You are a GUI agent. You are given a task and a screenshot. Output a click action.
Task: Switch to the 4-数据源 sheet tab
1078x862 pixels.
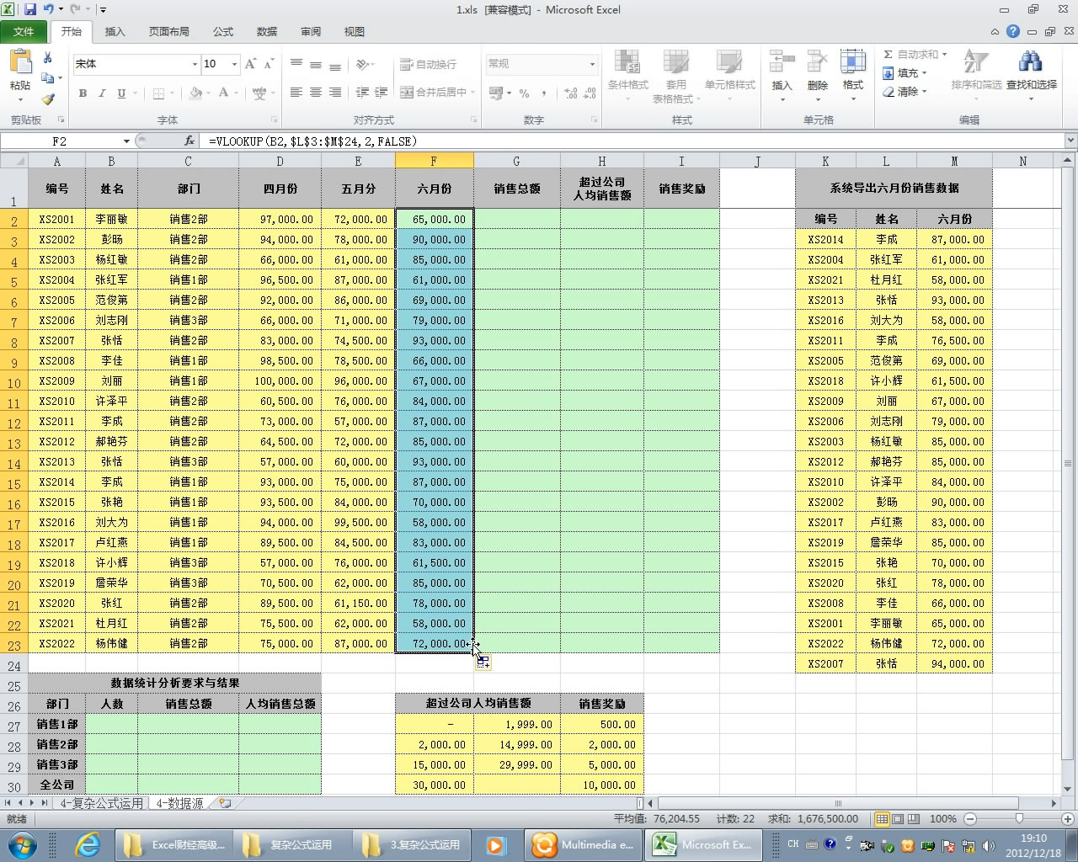tap(179, 803)
